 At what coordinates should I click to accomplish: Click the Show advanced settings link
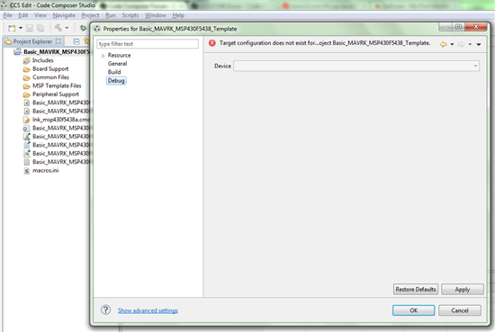click(148, 310)
